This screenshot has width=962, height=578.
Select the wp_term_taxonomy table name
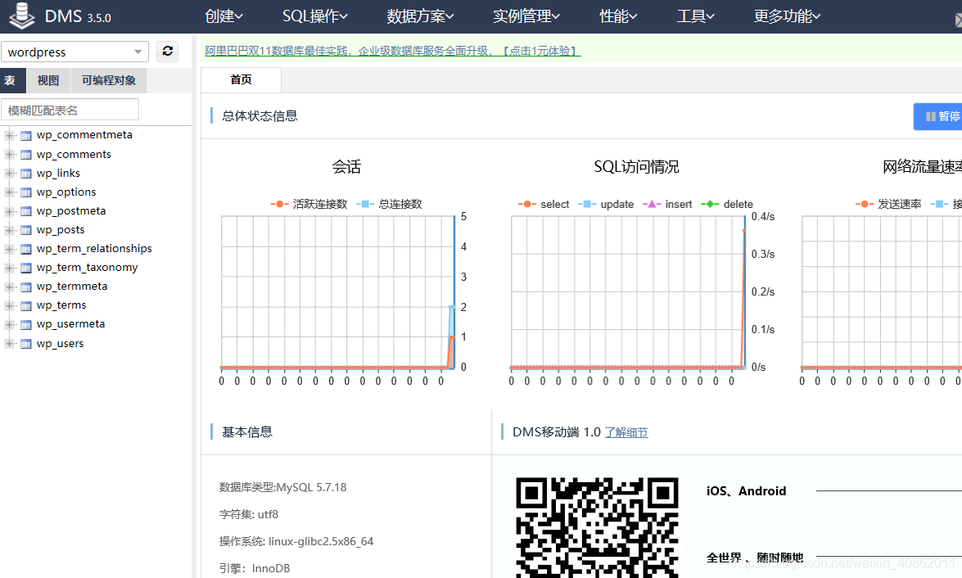click(87, 268)
